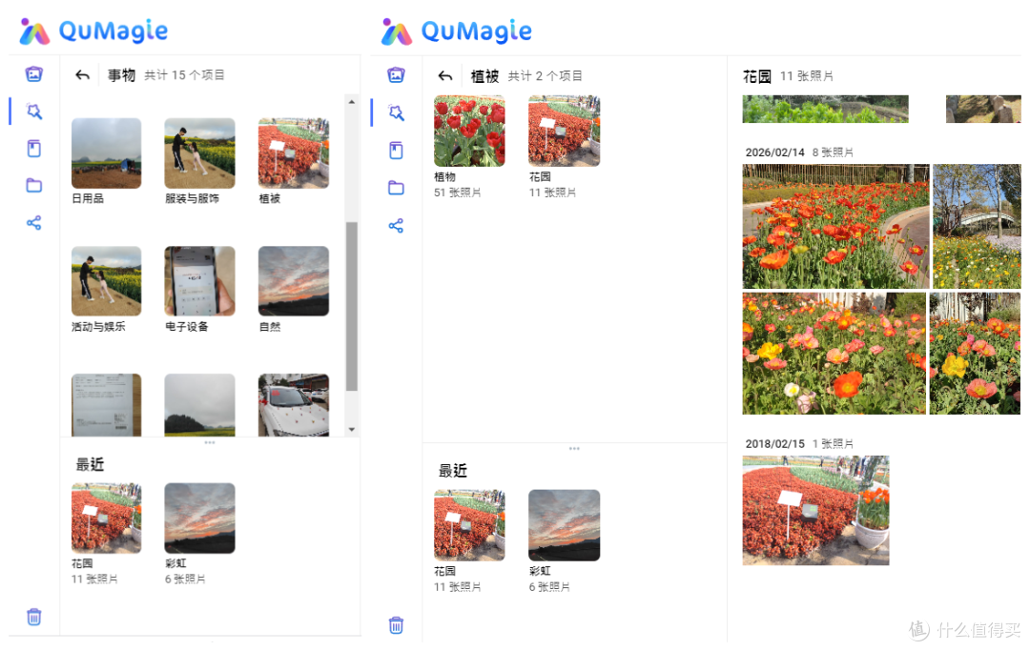Click the QuMagie logo in left window

(93, 31)
